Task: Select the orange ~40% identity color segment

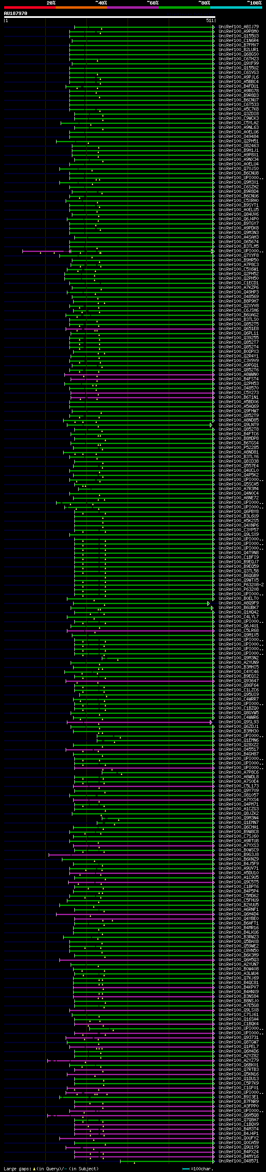Action: [81, 7]
